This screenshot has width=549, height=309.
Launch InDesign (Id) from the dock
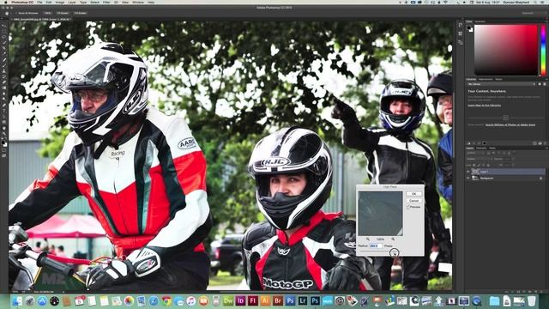pyautogui.click(x=240, y=300)
